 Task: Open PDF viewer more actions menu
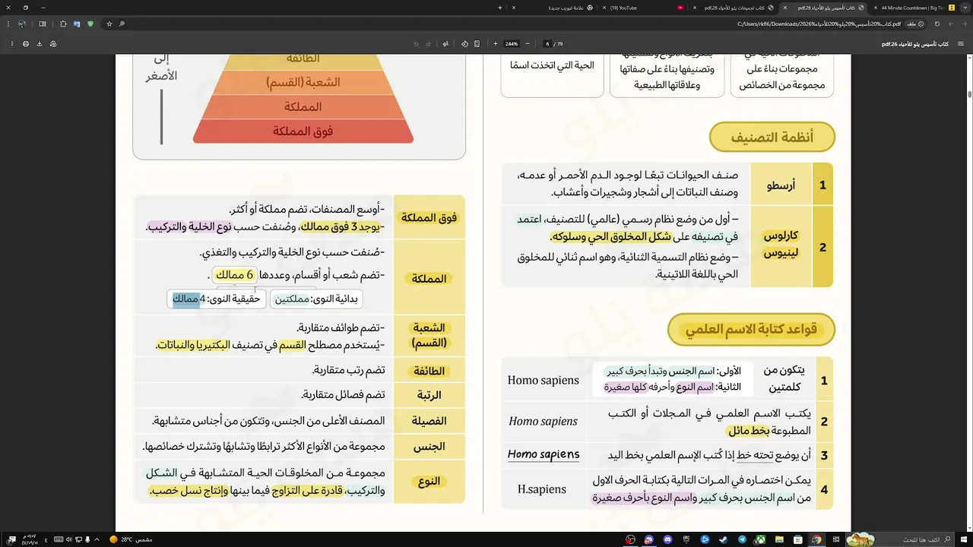[x=12, y=43]
